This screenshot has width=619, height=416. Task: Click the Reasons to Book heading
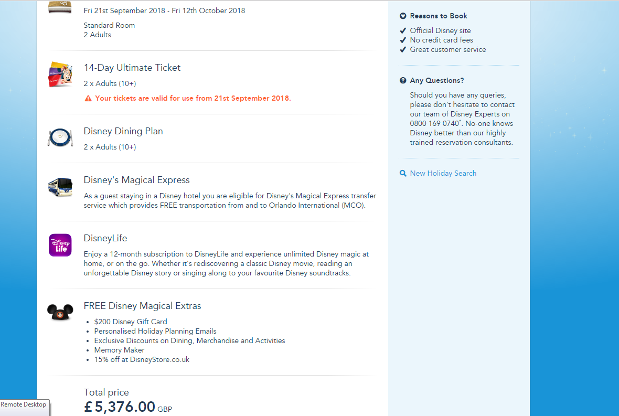tap(439, 16)
